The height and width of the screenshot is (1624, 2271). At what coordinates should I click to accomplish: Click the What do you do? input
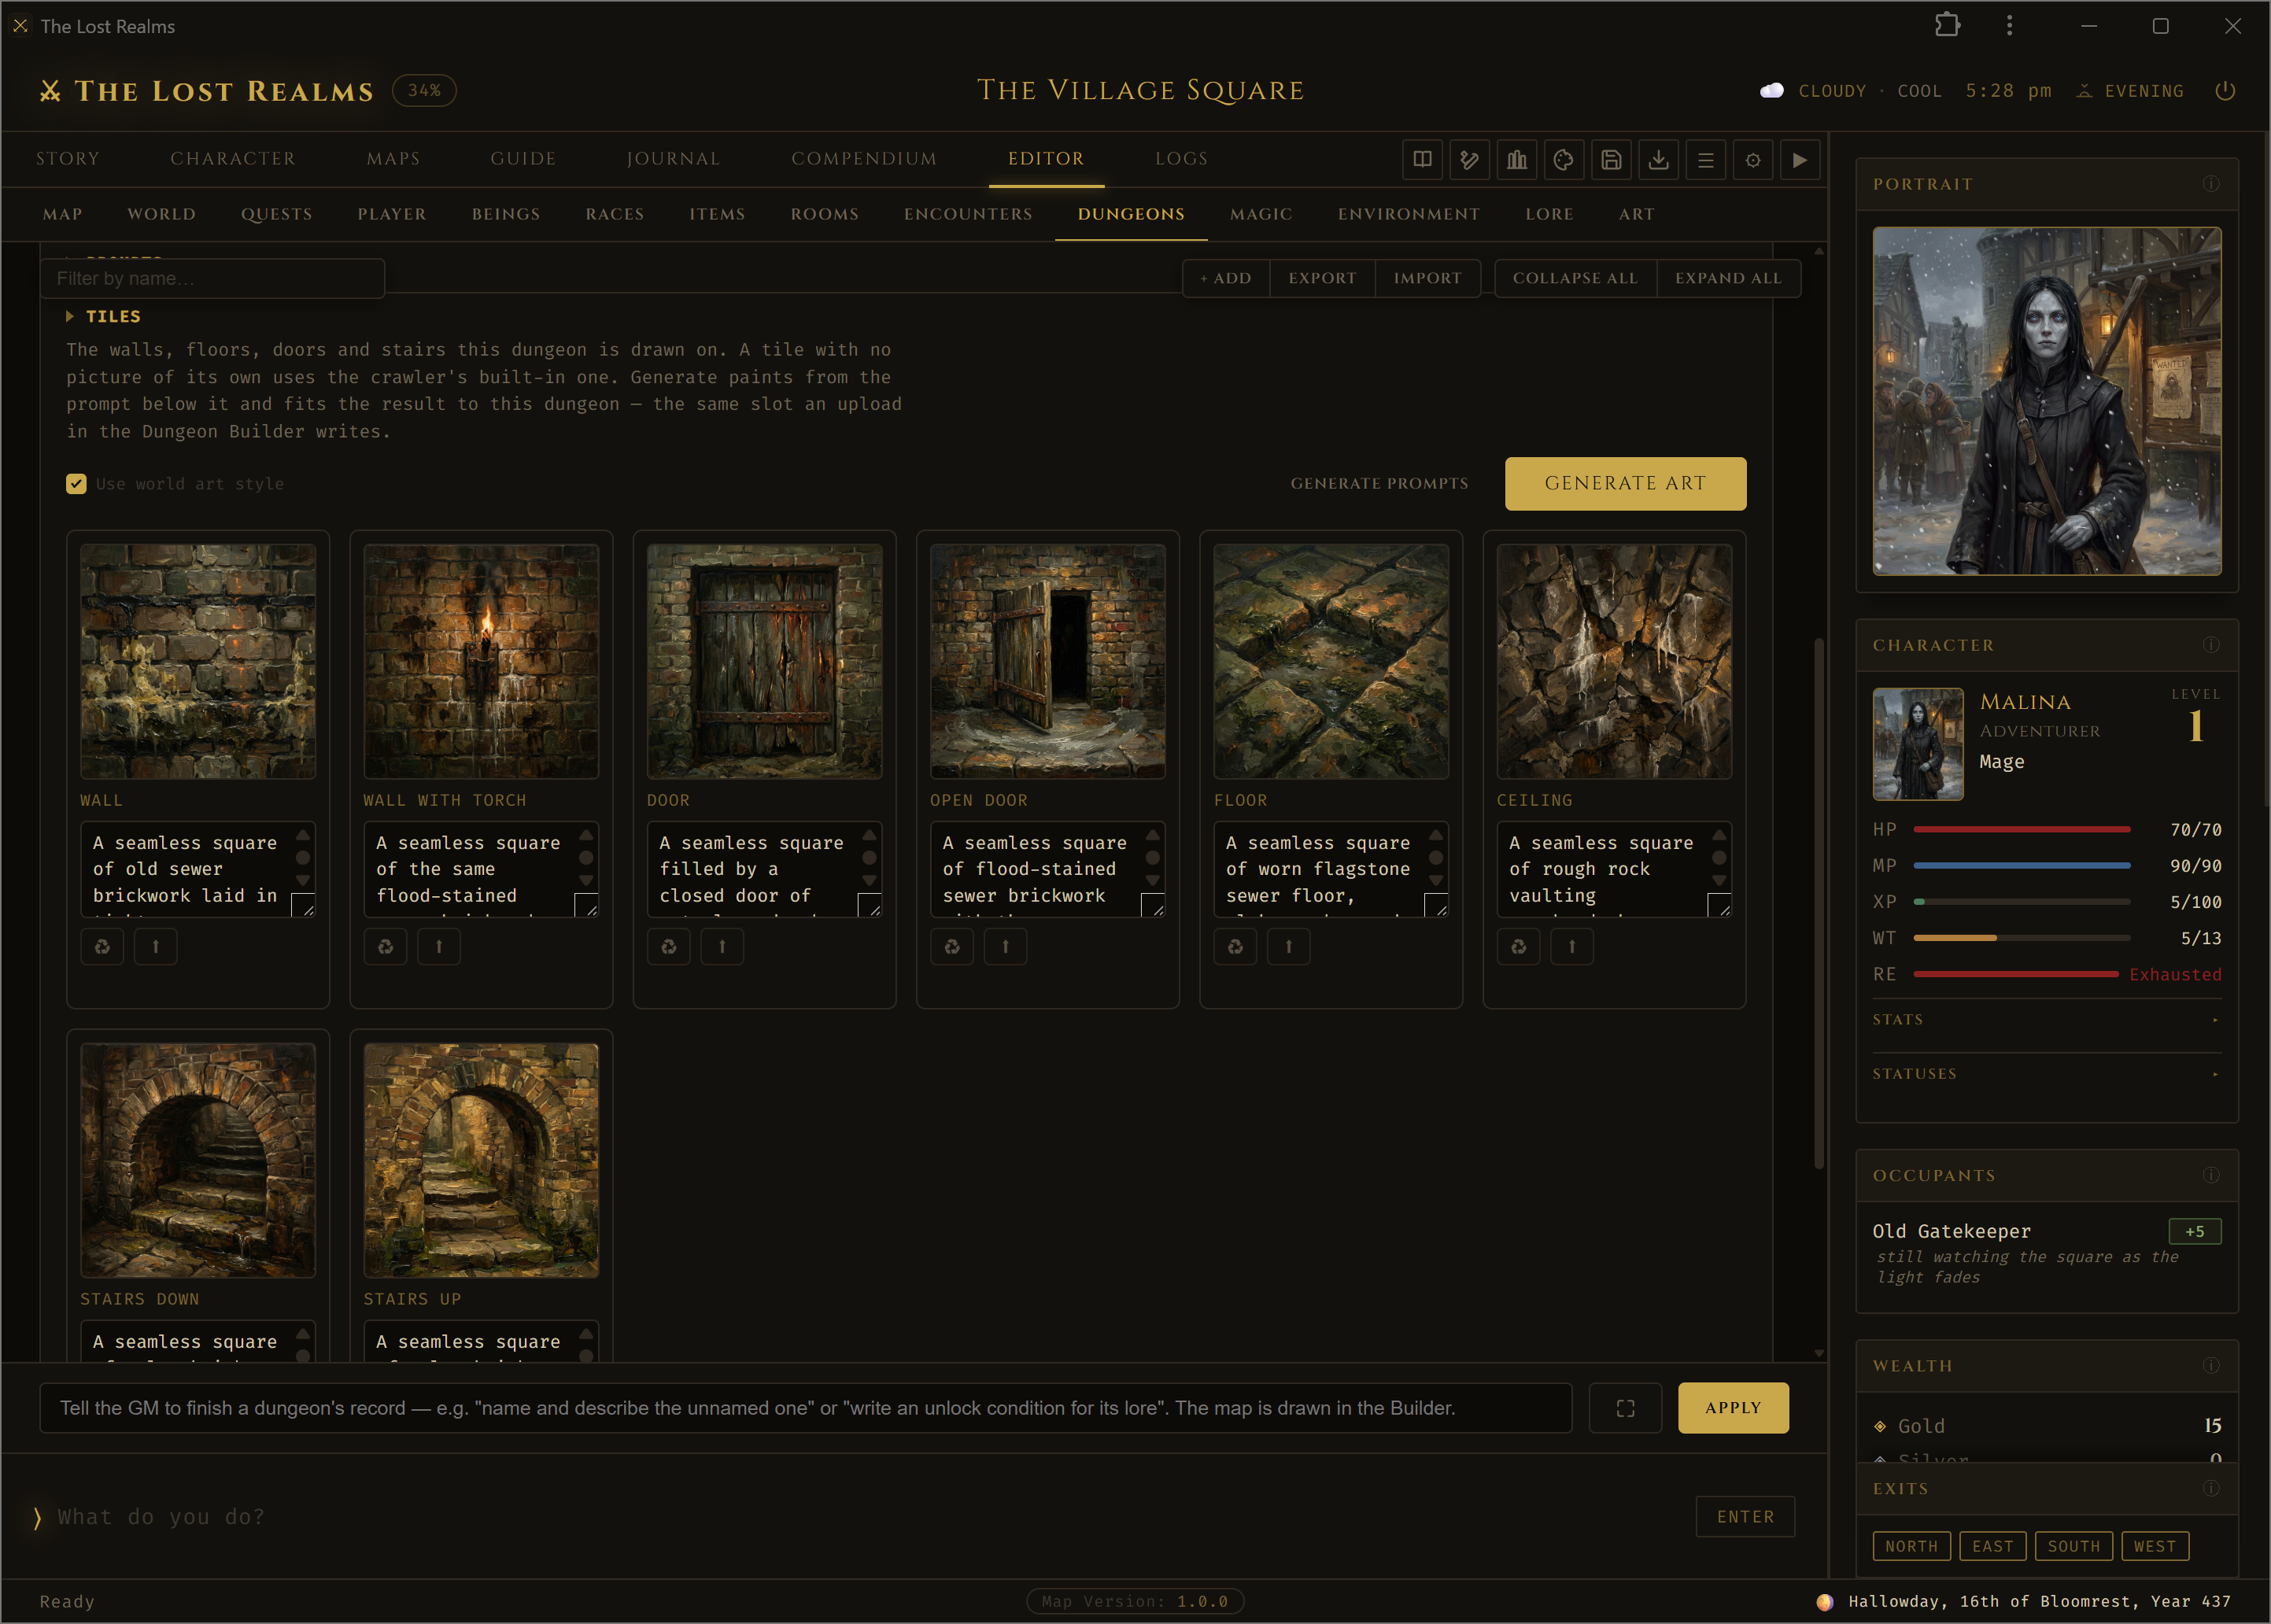pyautogui.click(x=865, y=1516)
